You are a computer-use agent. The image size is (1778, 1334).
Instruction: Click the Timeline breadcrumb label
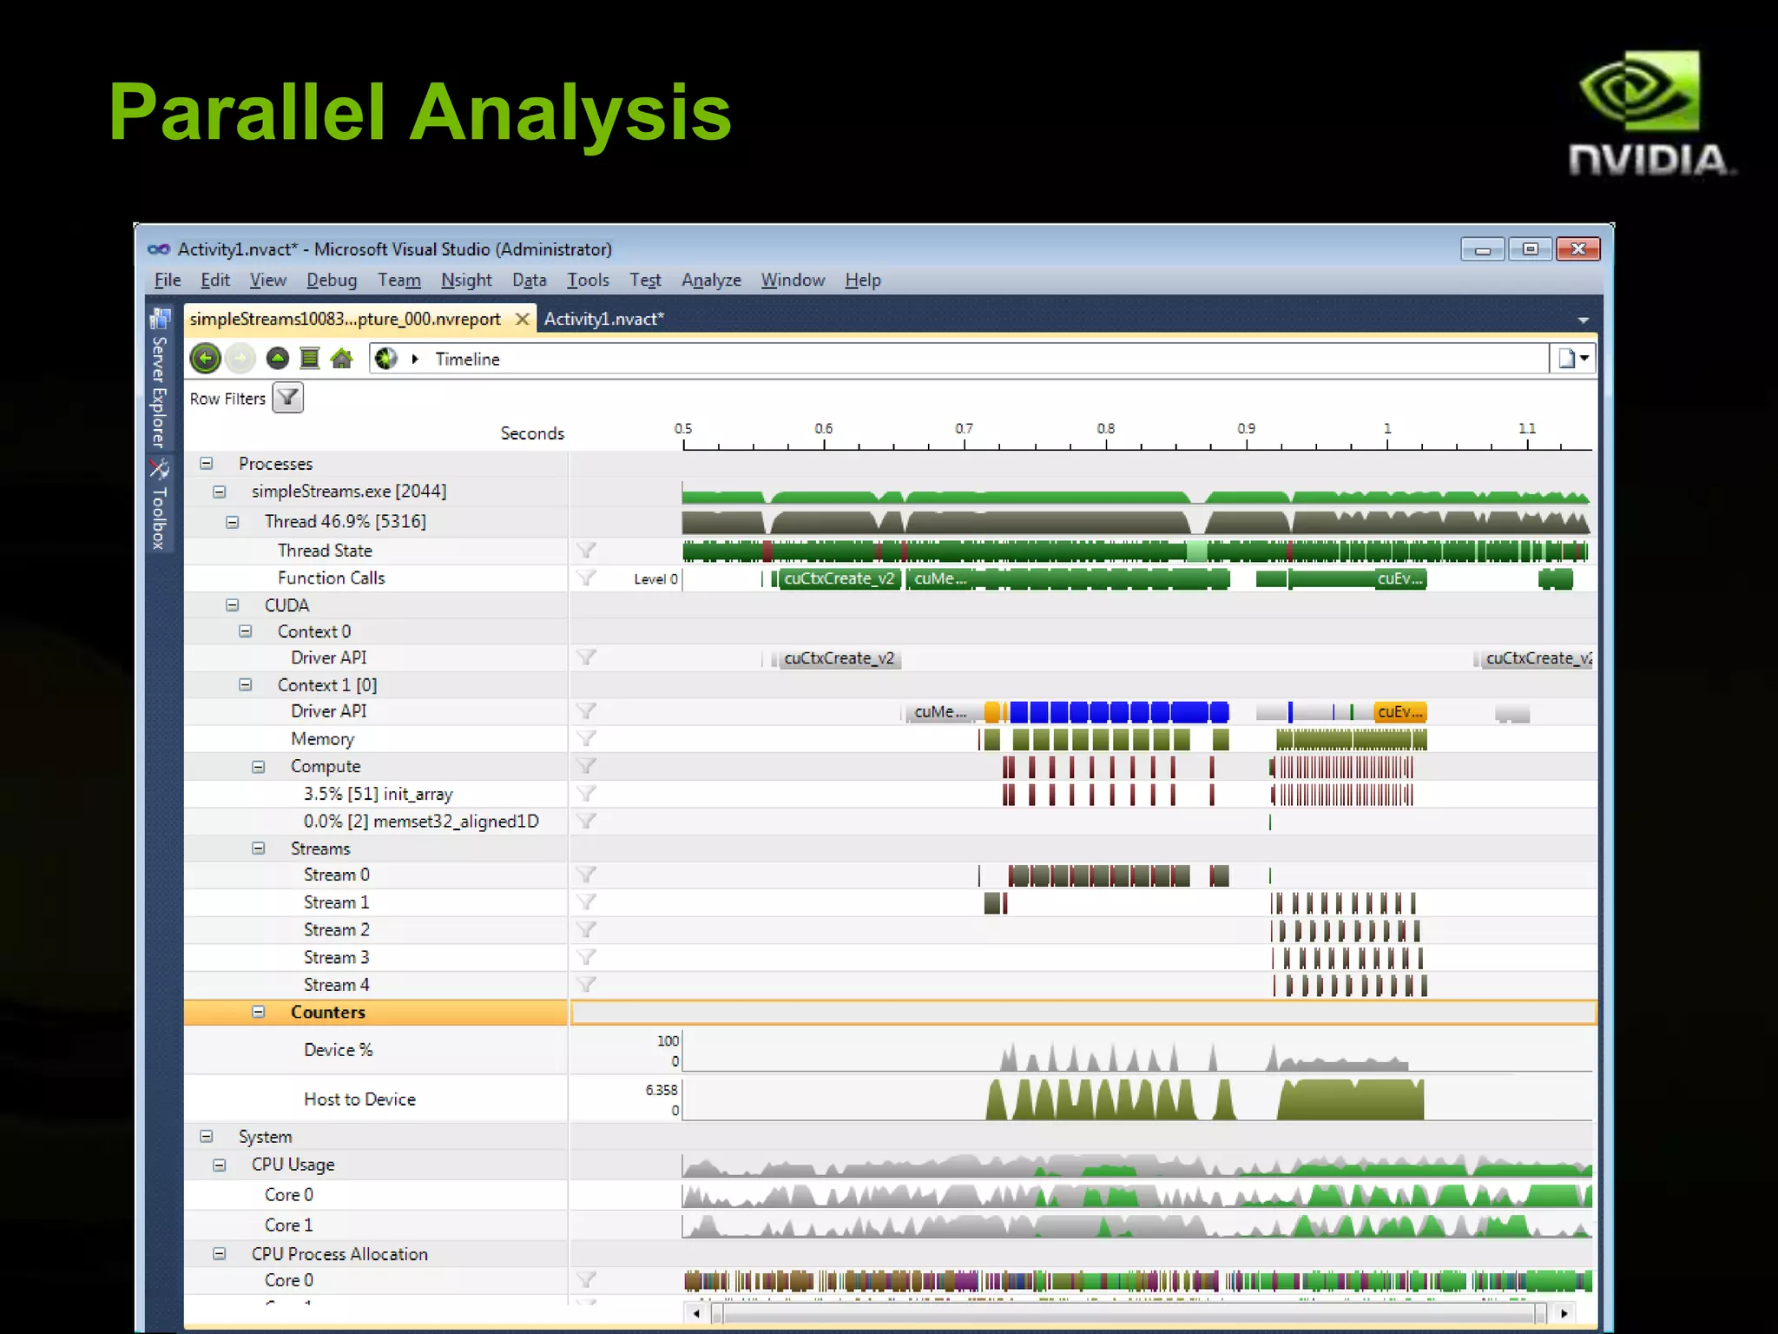(467, 359)
